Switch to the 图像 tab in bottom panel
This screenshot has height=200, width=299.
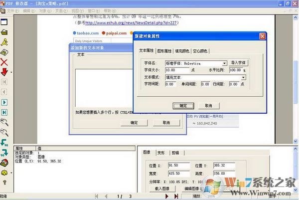[x=147, y=152]
